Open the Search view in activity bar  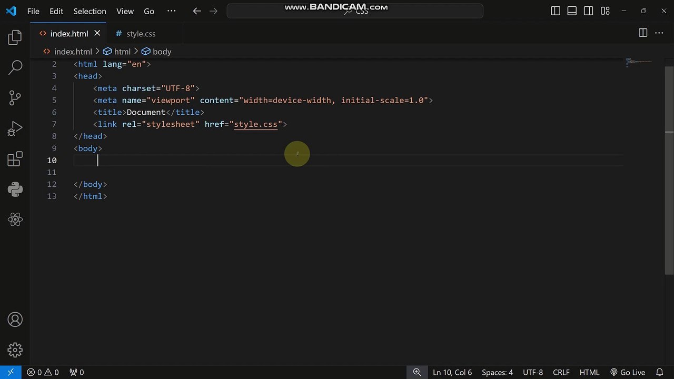coord(15,67)
